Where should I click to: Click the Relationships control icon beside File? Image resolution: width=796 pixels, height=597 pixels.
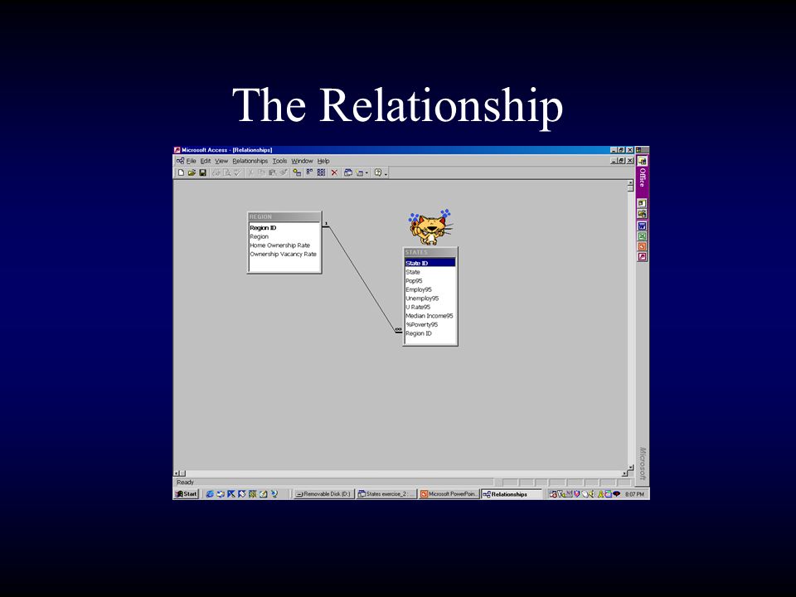pos(180,161)
